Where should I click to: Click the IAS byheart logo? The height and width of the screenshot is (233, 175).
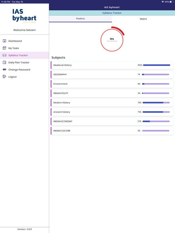(24, 16)
